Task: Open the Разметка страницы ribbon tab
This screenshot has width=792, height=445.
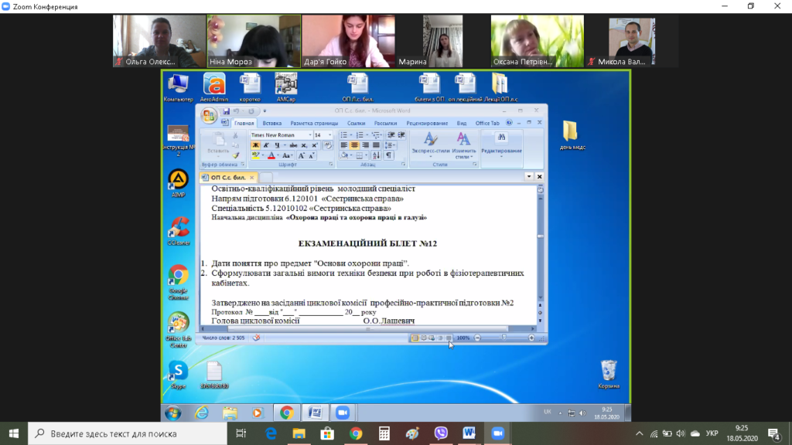Action: 314,124
